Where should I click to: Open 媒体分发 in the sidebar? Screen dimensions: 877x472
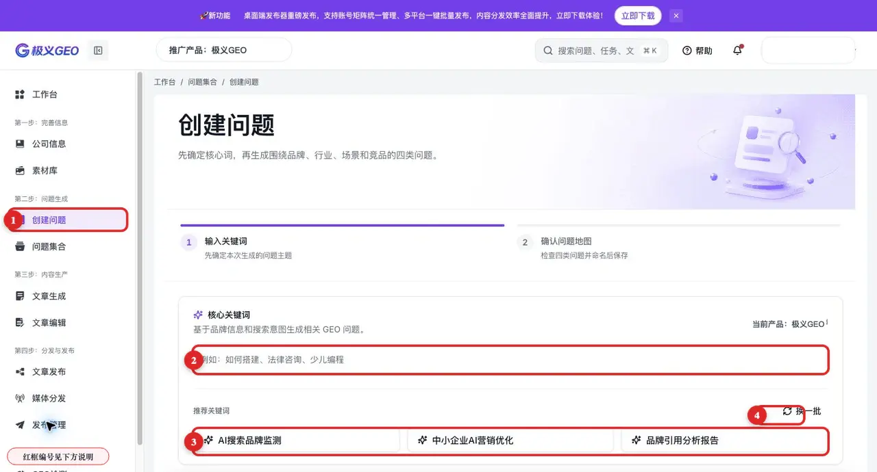[68, 398]
